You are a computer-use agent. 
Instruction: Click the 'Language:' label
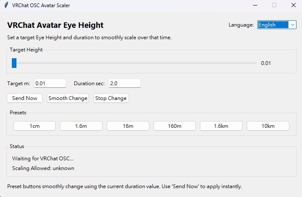click(x=241, y=25)
